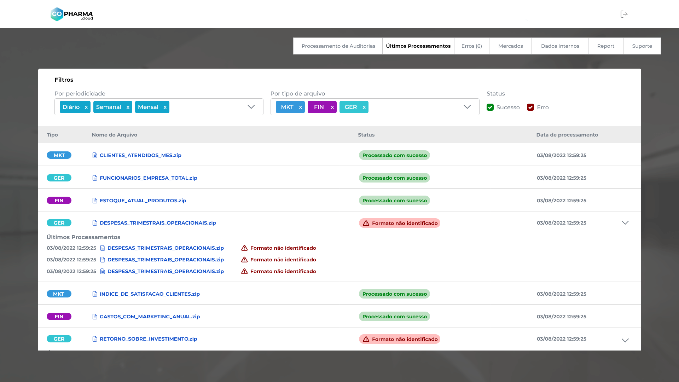Viewport: 679px width, 382px height.
Task: Click file icon beside RETORNO_SOBRE_INVESTIMENTO.zip
Action: (95, 339)
